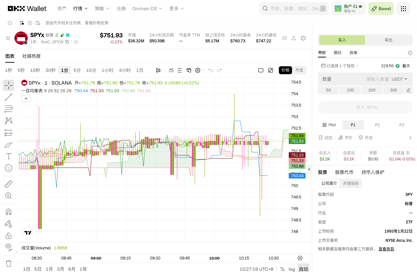Toggle lock all drawings
This screenshot has height=272, width=417.
point(9,236)
